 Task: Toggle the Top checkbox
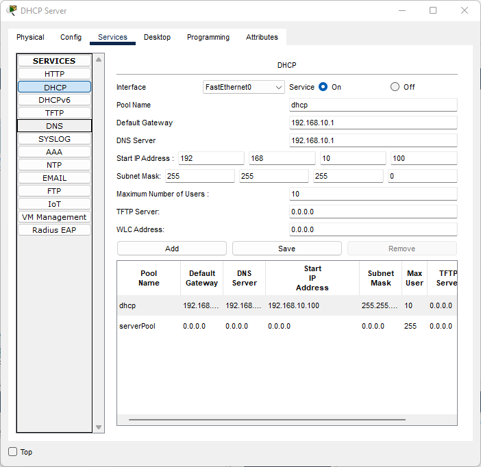13,452
